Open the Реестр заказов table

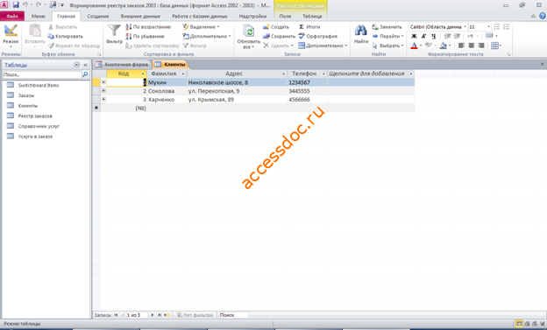(x=35, y=116)
